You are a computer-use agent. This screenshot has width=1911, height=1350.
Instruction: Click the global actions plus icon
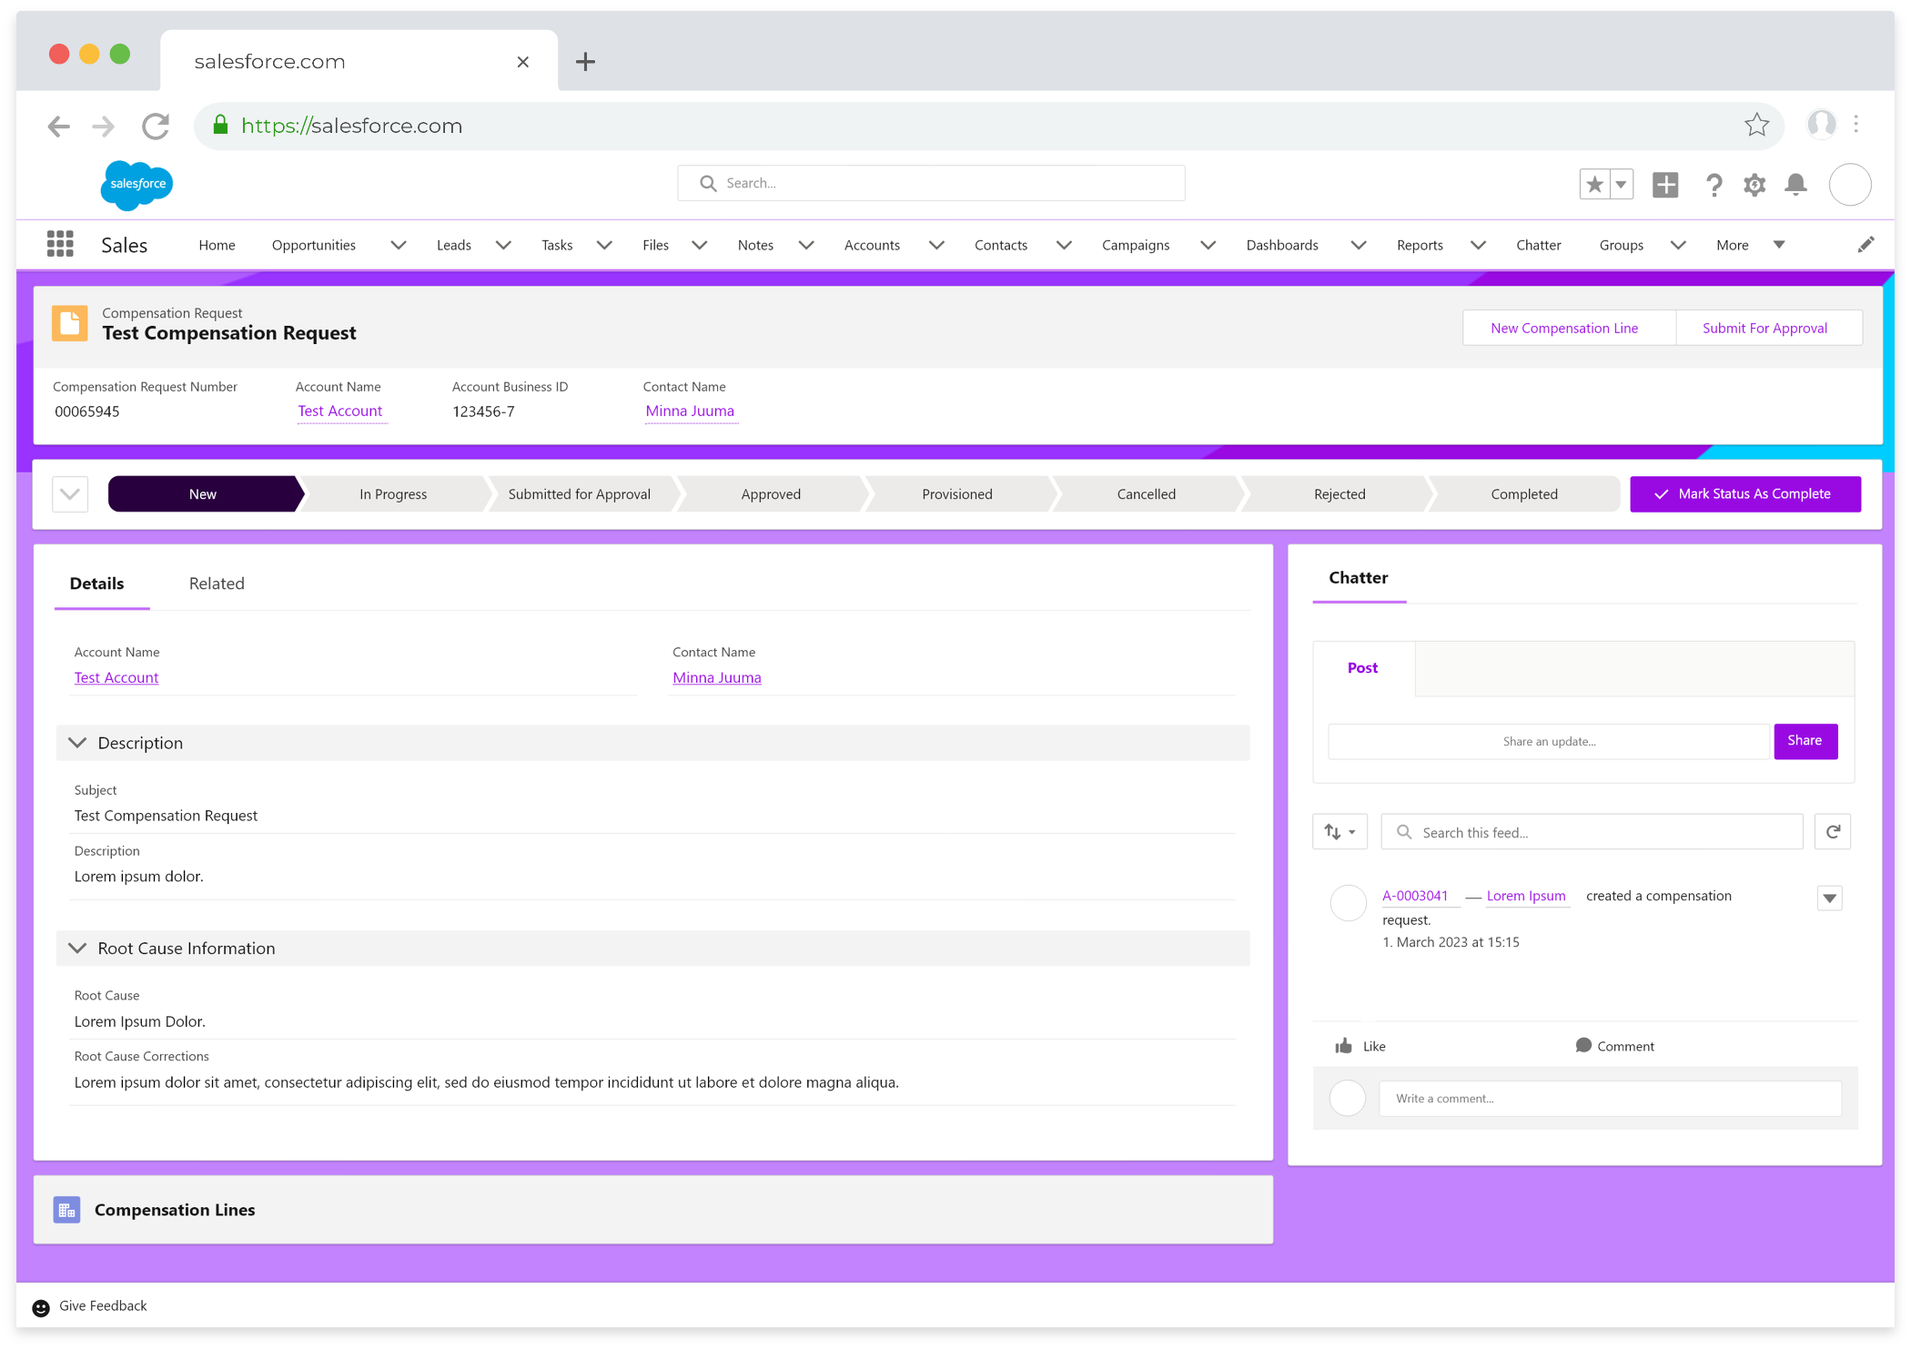click(x=1665, y=185)
